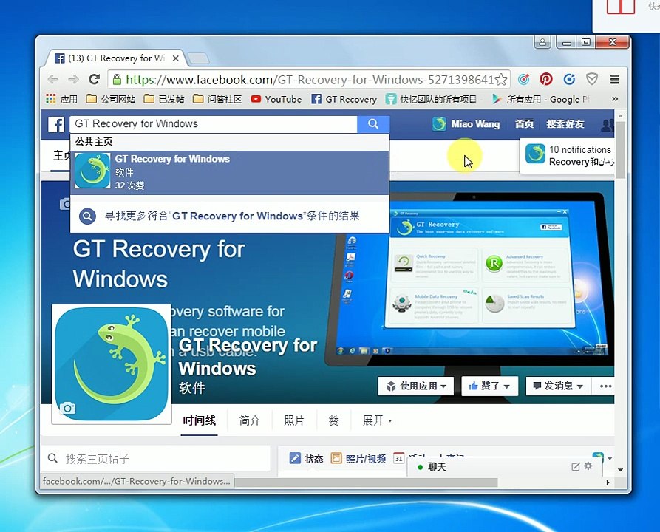The image size is (660, 532).
Task: Click the Facebook search input field
Action: (214, 124)
